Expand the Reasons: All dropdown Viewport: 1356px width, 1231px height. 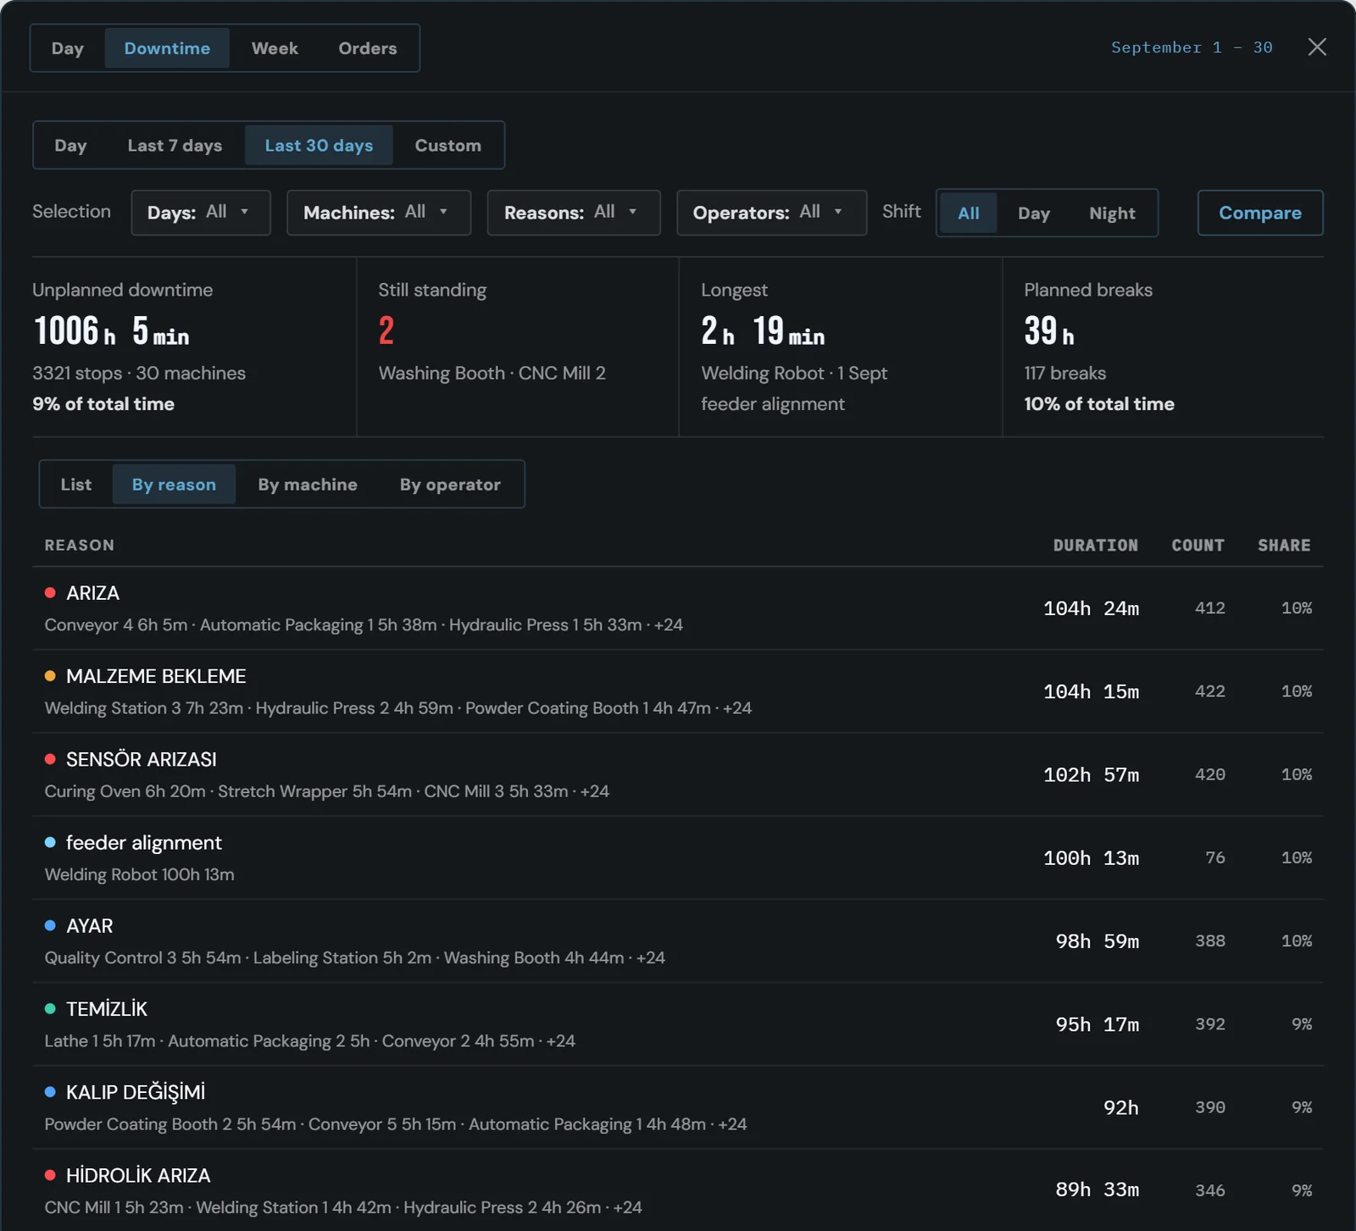574,213
